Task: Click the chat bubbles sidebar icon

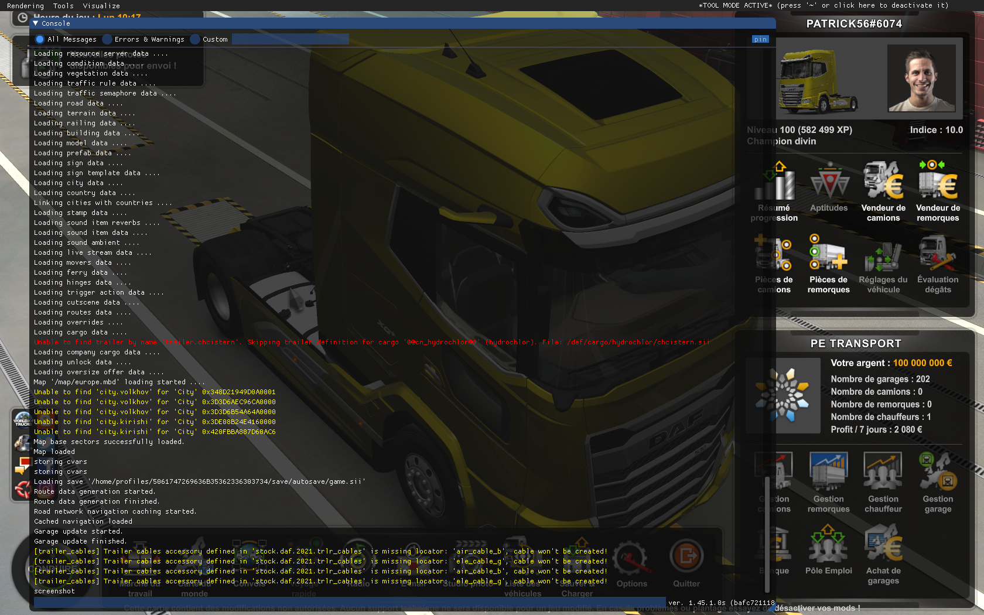Action: point(22,466)
